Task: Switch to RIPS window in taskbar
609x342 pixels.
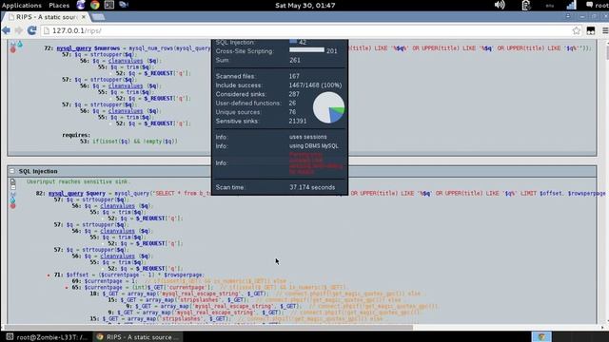Action: pos(138,337)
